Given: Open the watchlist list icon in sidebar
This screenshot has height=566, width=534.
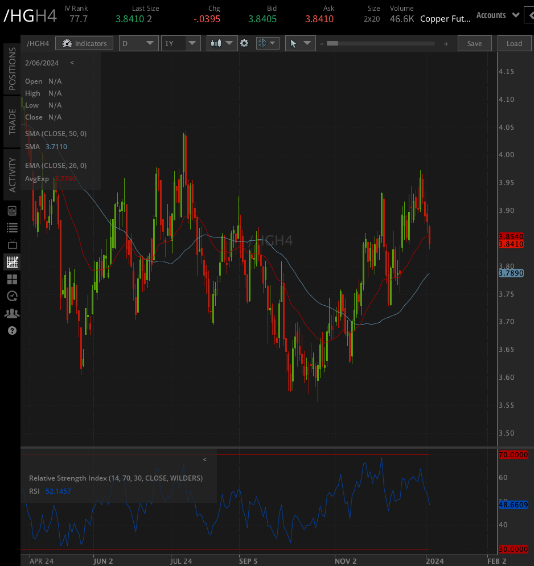Looking at the screenshot, I should click(x=12, y=228).
